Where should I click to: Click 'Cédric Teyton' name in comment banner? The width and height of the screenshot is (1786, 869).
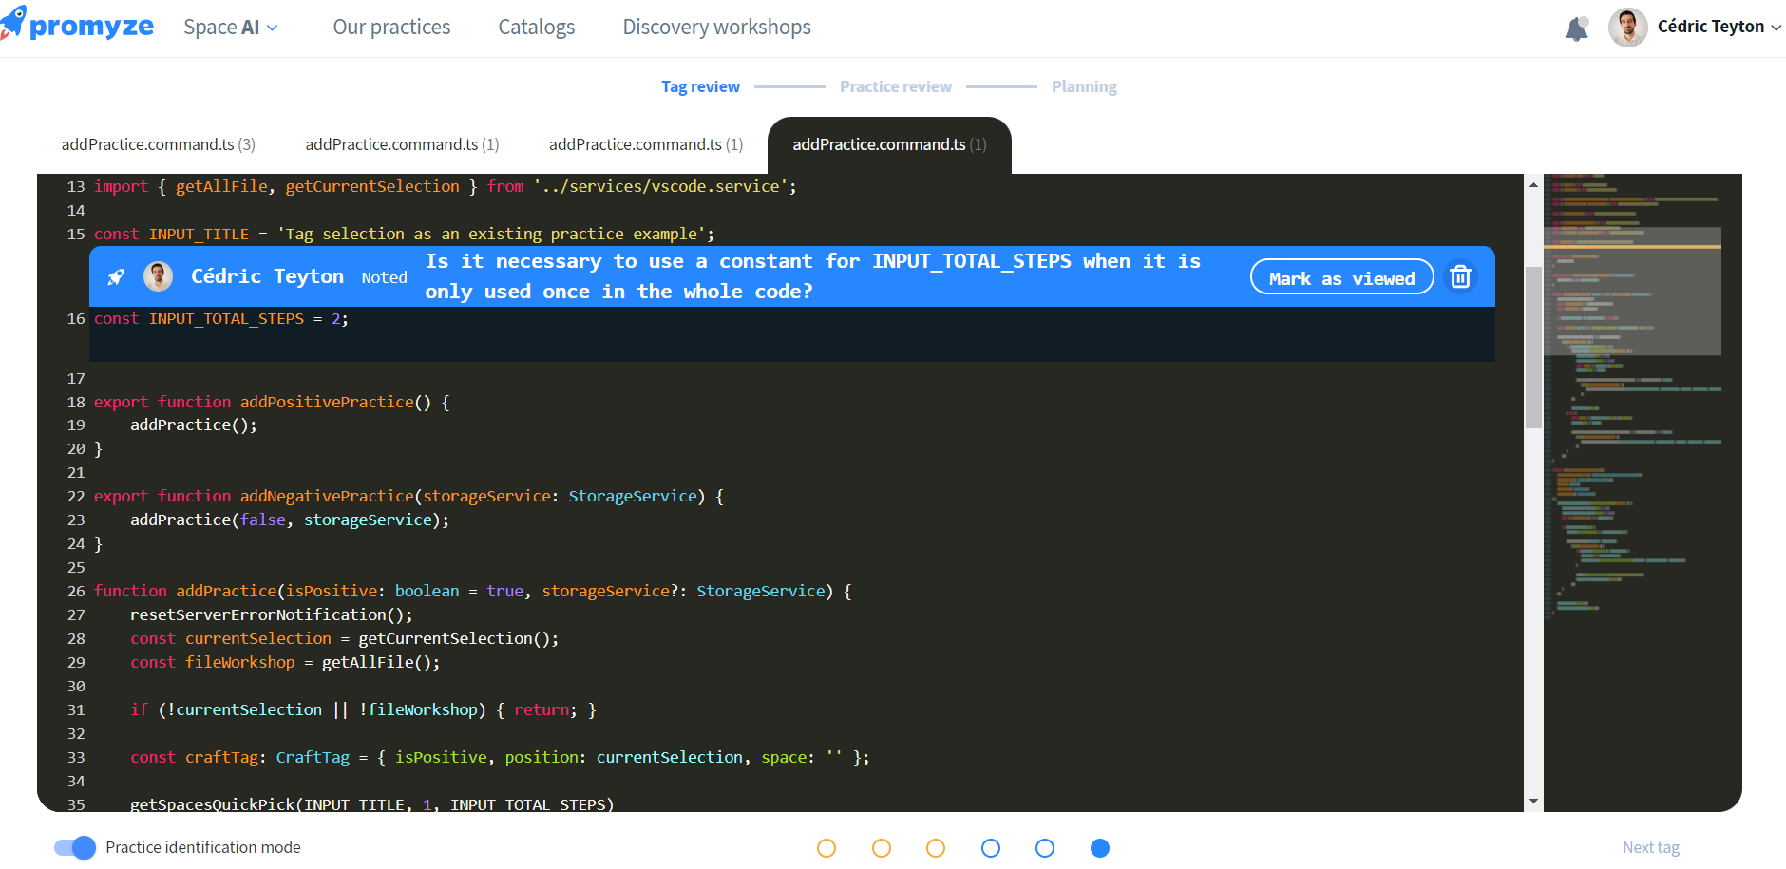coord(268,276)
